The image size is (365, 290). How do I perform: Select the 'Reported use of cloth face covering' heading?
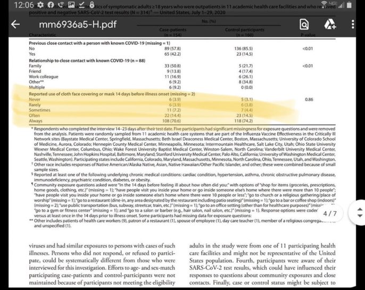[x=112, y=94]
